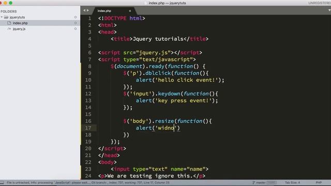The width and height of the screenshot is (331, 186).
Task: Click the body tag on line 22
Action: [107, 162]
